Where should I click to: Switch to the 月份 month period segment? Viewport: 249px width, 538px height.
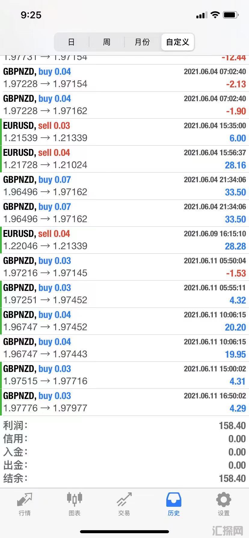point(142,42)
